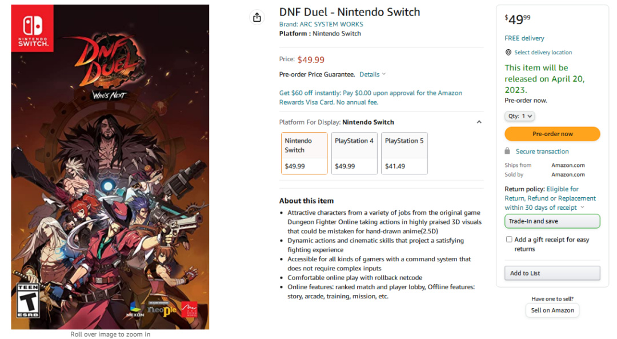
Task: Click the ESRB Teen rating badge
Action: pos(27,301)
